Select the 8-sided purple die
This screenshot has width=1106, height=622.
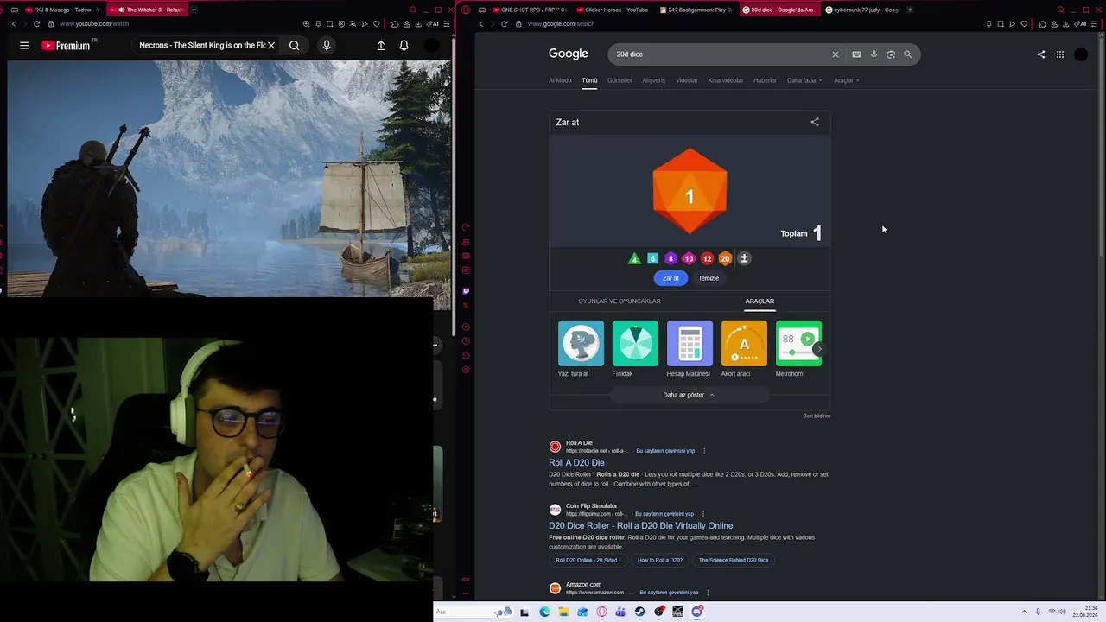click(x=671, y=258)
